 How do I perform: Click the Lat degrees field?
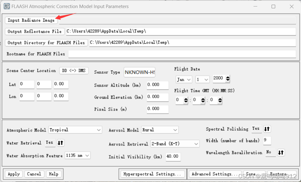[27, 84]
